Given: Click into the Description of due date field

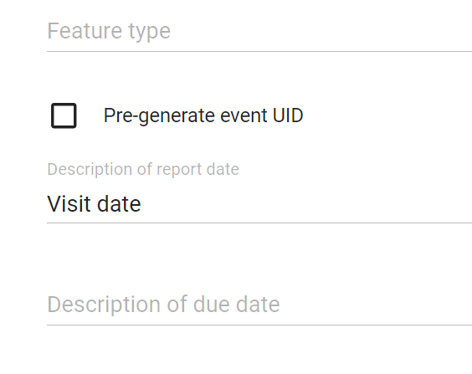Looking at the screenshot, I should click(x=259, y=305).
